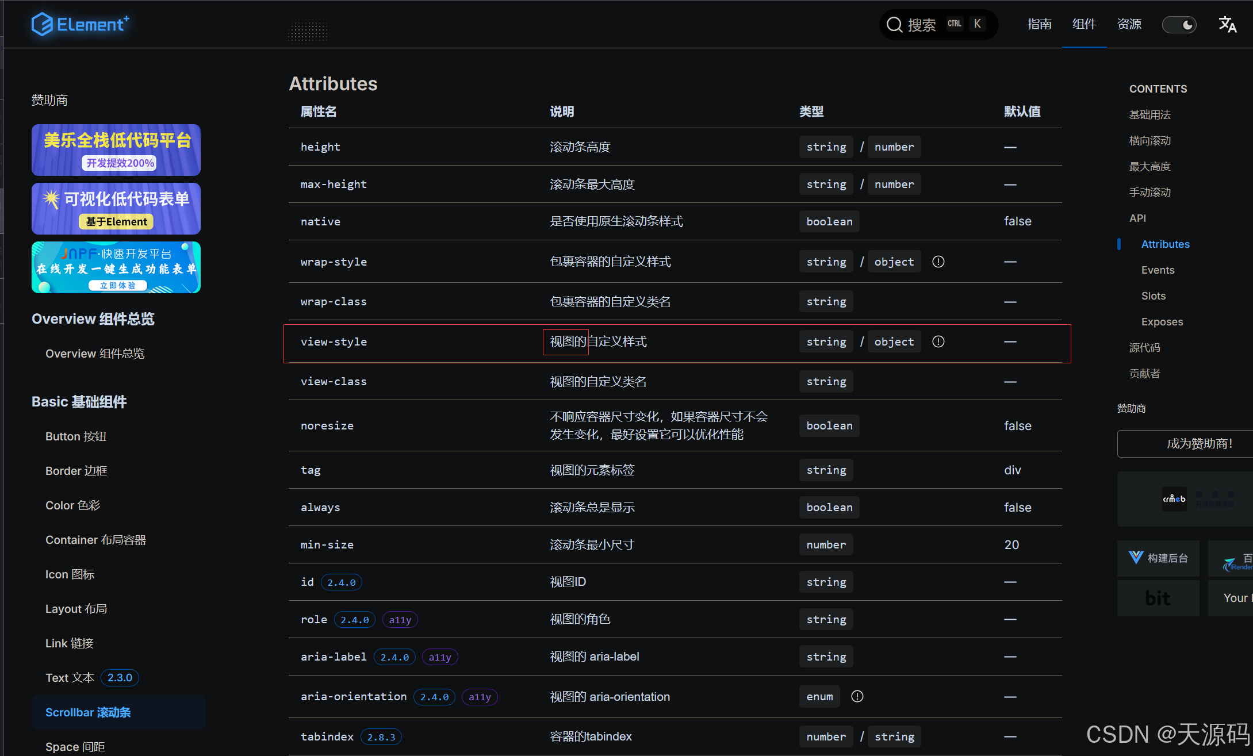Collapse the Basic 基础组件 sidebar section
Image resolution: width=1253 pixels, height=756 pixels.
pos(79,401)
